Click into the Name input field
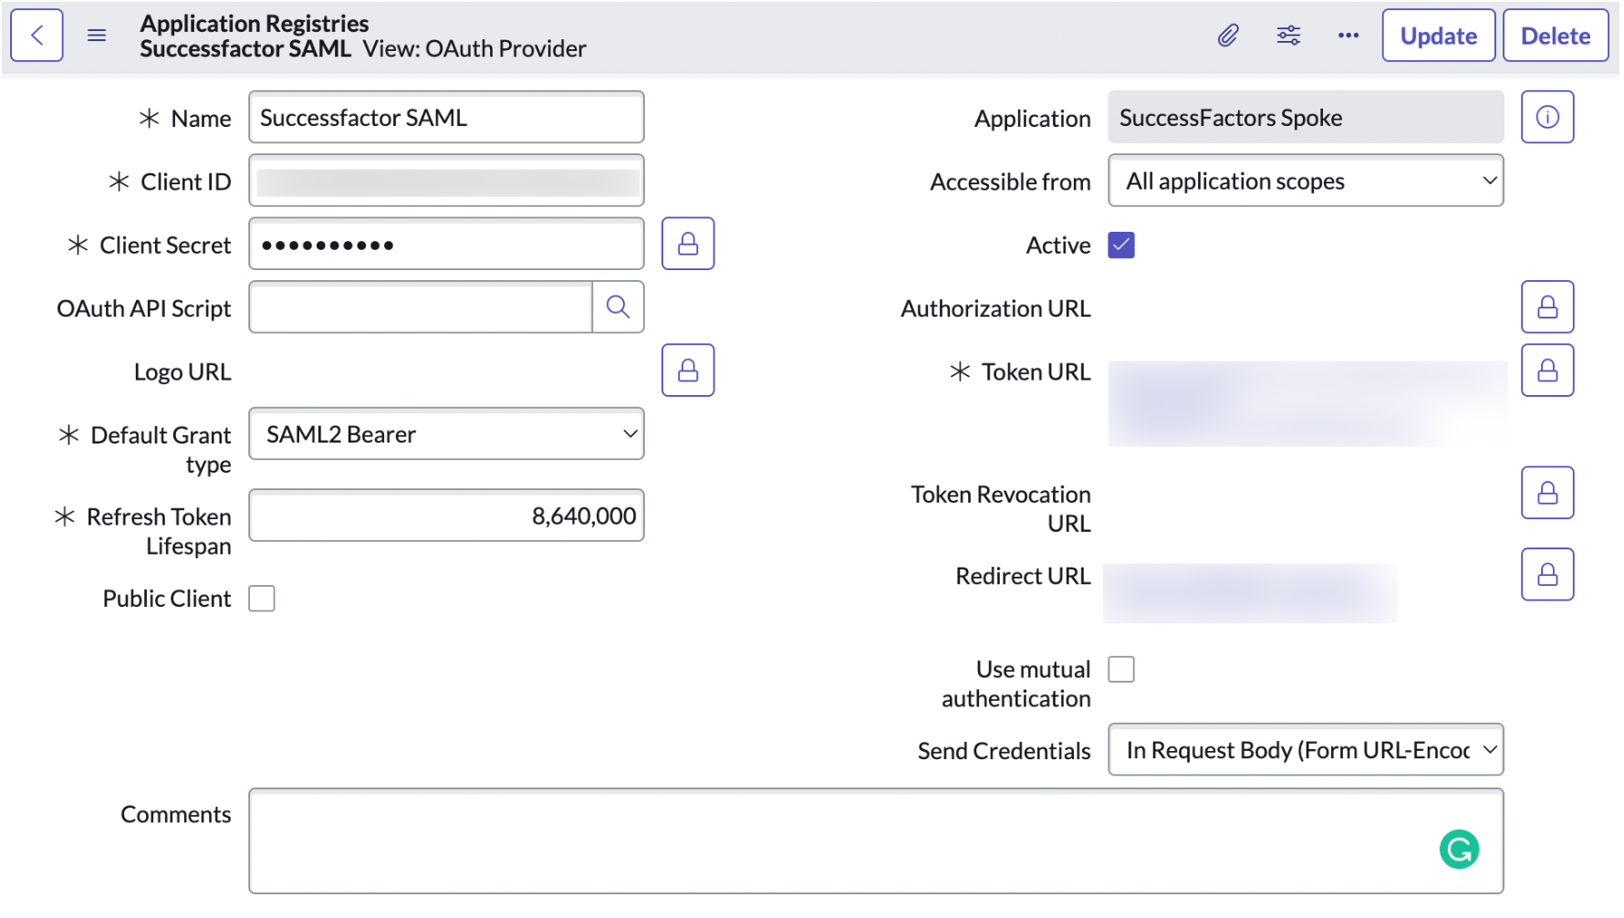Viewport: 1624px width, 918px height. tap(446, 117)
